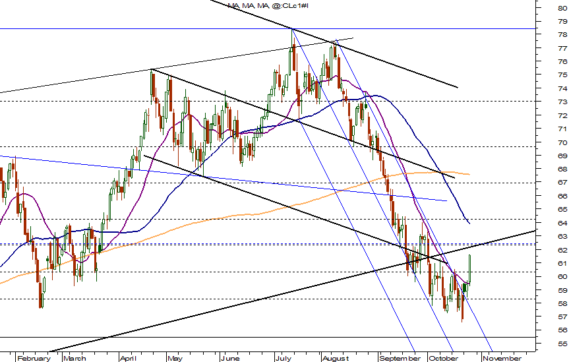Select the August label on time axis
Viewport: 569px width, 362px height.
click(336, 358)
